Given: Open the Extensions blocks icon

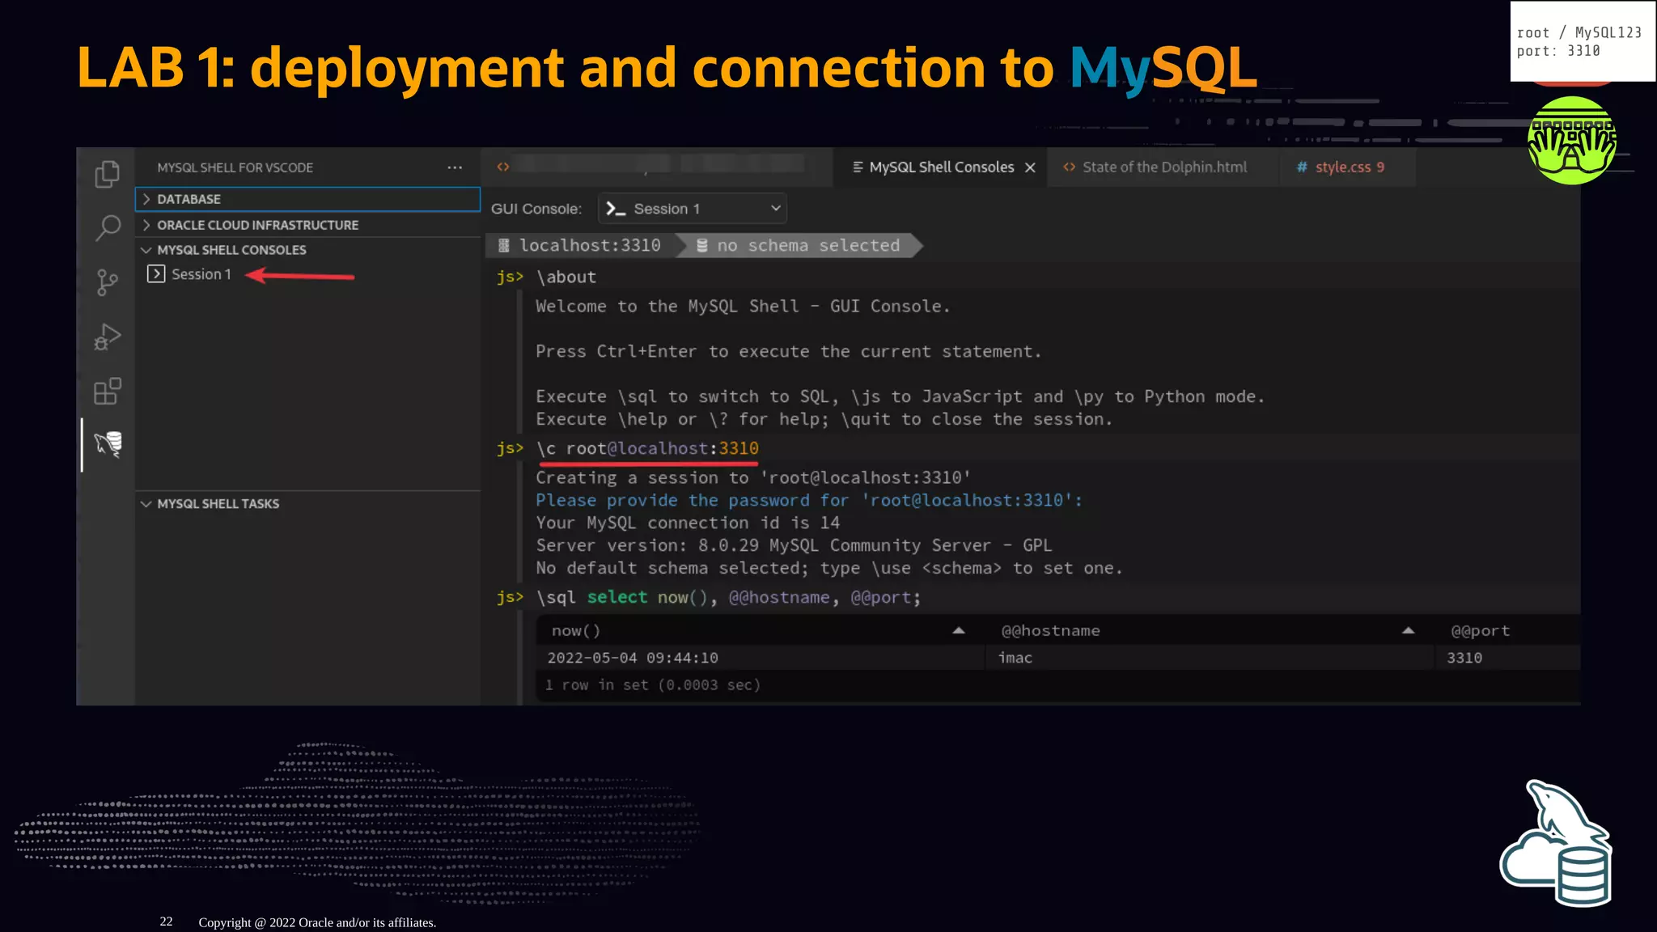Looking at the screenshot, I should tap(107, 391).
